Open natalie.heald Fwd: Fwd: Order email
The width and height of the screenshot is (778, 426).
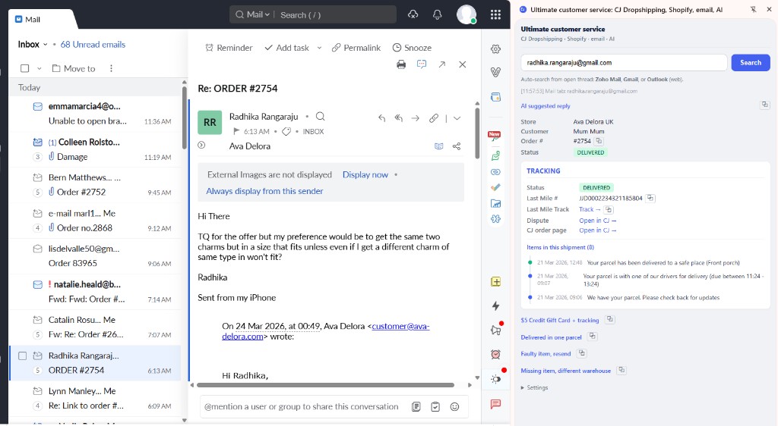tap(95, 292)
